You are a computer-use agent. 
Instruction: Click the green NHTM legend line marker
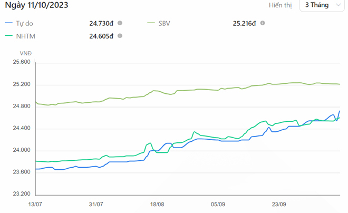pyautogui.click(x=8, y=36)
